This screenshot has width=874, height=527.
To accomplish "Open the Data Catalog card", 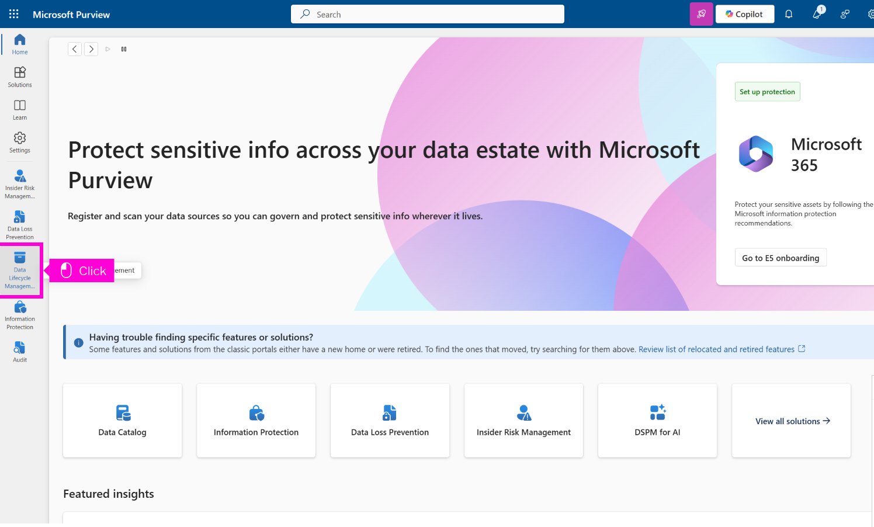I will click(122, 420).
